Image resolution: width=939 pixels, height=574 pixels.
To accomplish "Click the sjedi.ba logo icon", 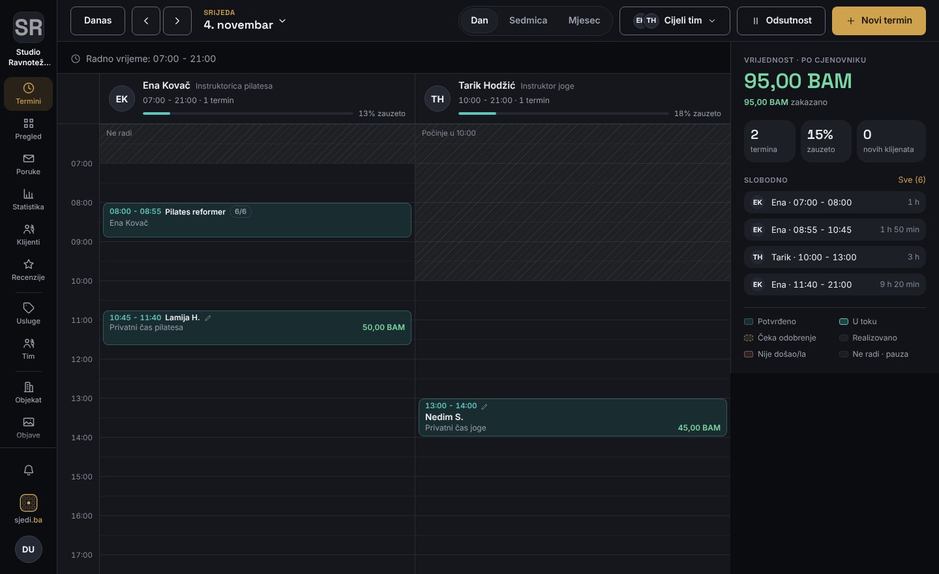I will point(29,503).
